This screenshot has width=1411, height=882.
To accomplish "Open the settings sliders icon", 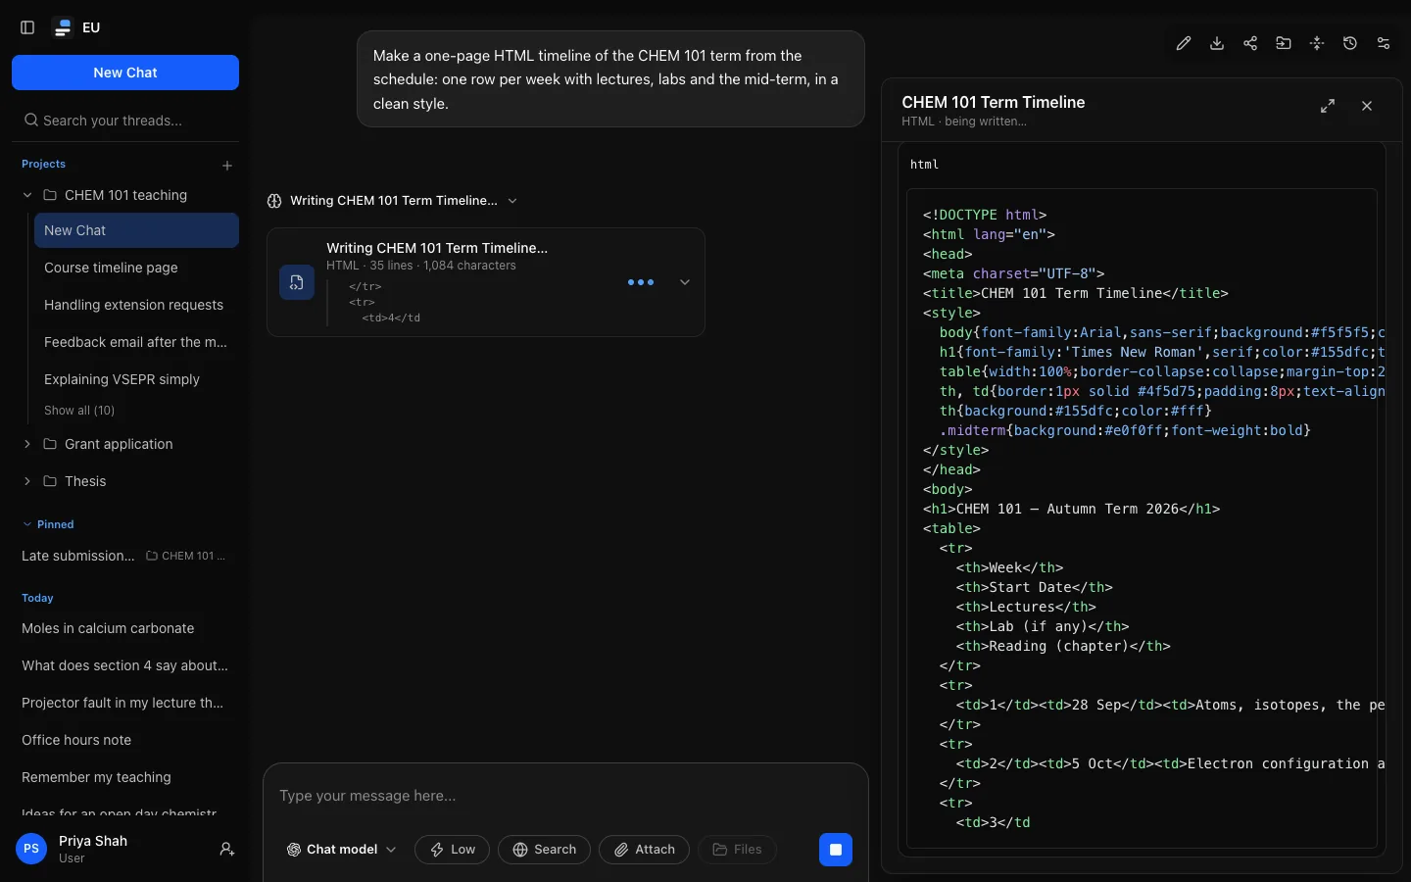I will 1384,43.
